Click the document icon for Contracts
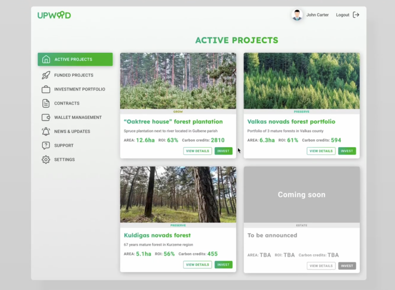The width and height of the screenshot is (395, 290). coord(46,103)
